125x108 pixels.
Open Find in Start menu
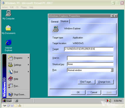[19, 72]
